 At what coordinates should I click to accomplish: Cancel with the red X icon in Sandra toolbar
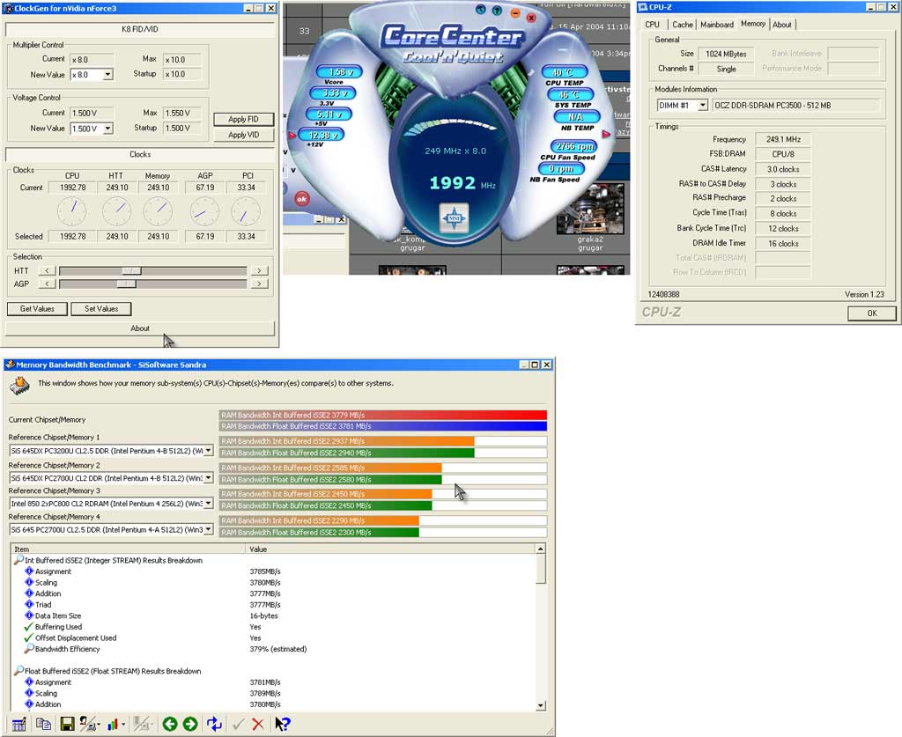258,725
